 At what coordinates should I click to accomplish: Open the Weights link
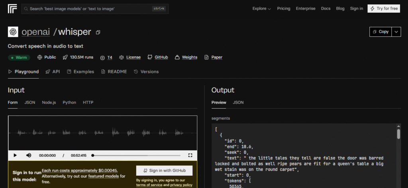tap(189, 58)
